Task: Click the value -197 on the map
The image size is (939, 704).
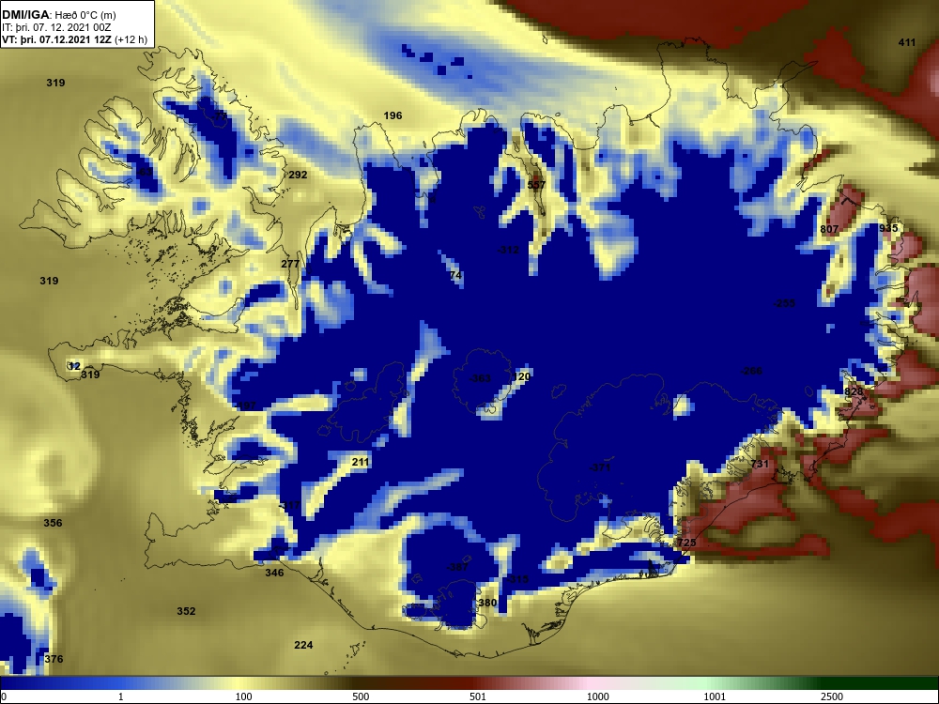Action: coord(245,406)
